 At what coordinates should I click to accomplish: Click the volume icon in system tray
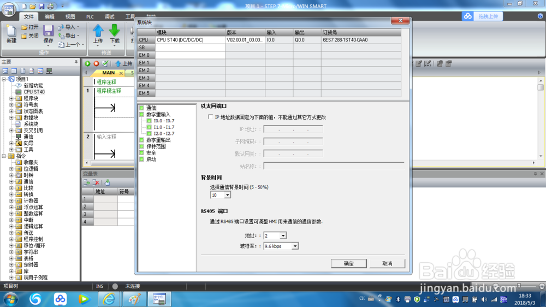pos(484,299)
